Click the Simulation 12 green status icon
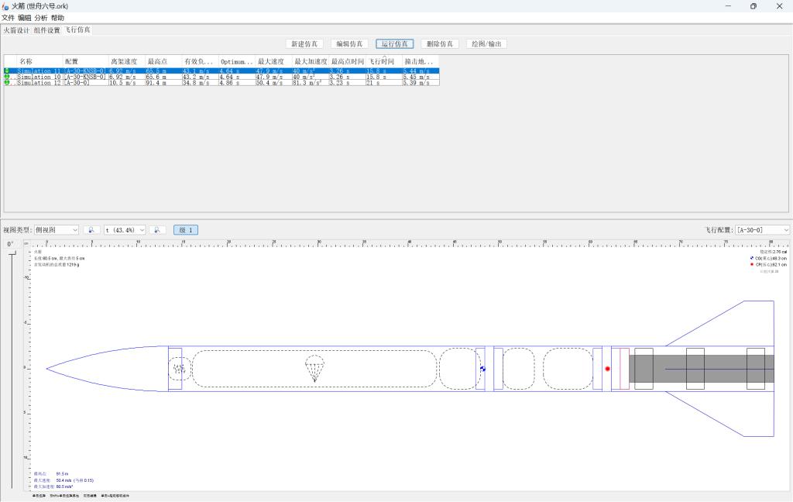The width and height of the screenshot is (793, 502). tap(7, 83)
